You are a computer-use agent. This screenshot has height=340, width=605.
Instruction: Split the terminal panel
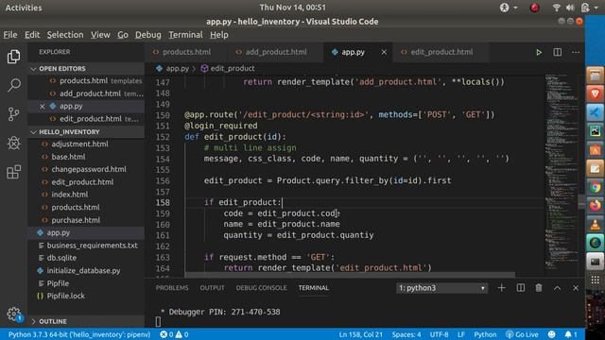[521, 287]
